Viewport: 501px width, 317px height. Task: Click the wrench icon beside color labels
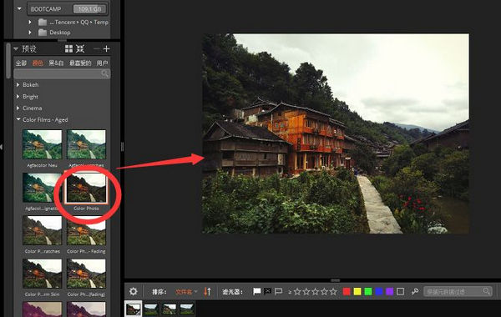pyautogui.click(x=415, y=291)
